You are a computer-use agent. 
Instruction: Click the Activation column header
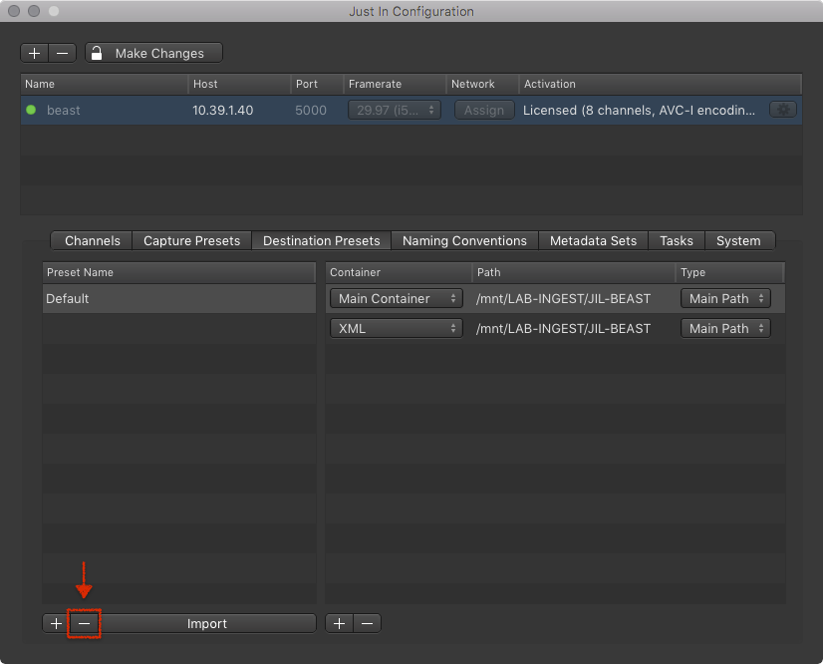click(661, 84)
